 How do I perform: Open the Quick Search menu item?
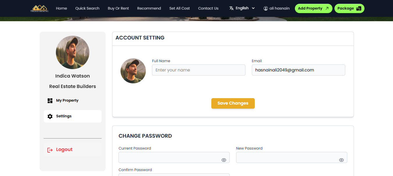(87, 8)
